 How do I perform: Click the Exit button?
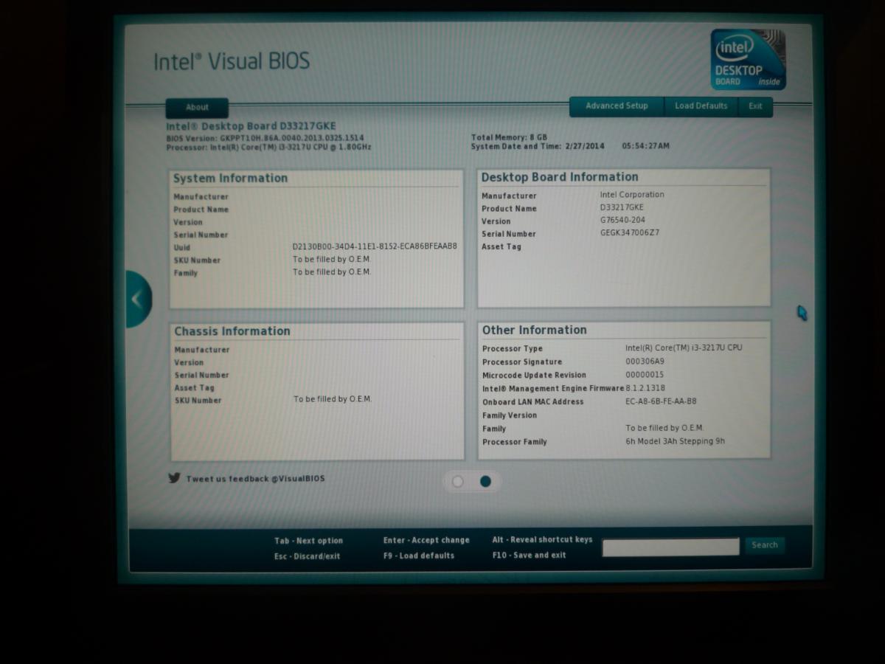755,106
